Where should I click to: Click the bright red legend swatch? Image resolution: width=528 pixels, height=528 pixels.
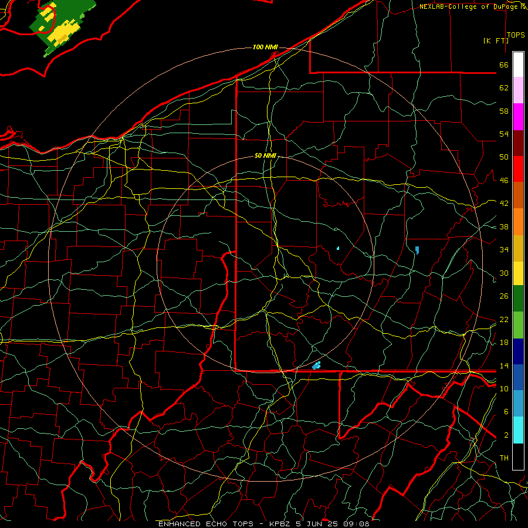518,169
